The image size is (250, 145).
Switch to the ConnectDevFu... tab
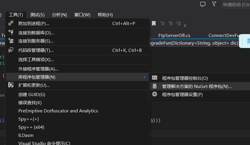click(224, 35)
